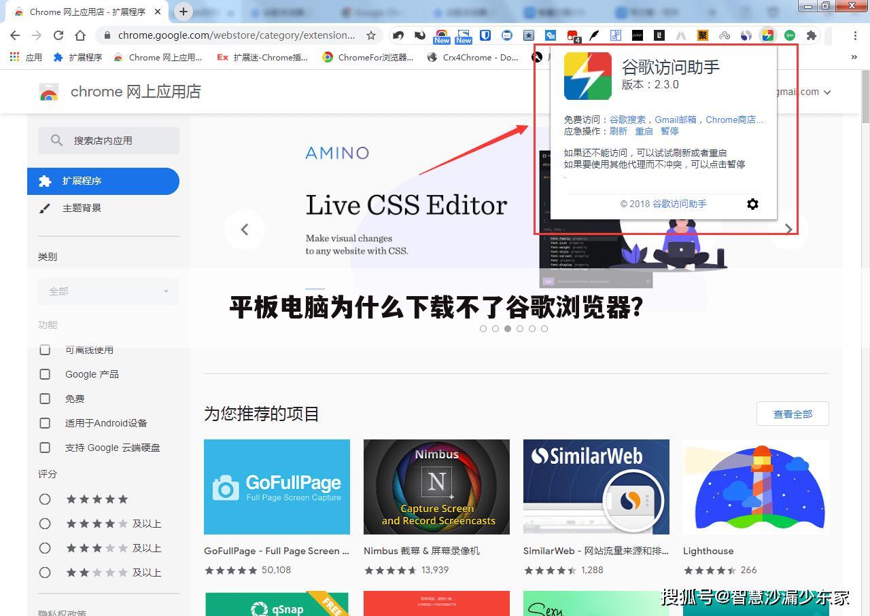Click 重启 in the popup

pyautogui.click(x=644, y=131)
